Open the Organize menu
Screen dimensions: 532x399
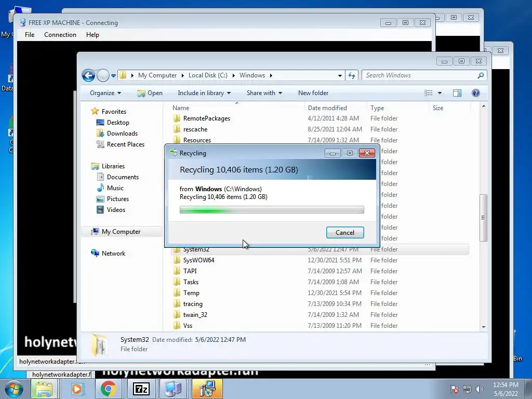click(x=105, y=93)
